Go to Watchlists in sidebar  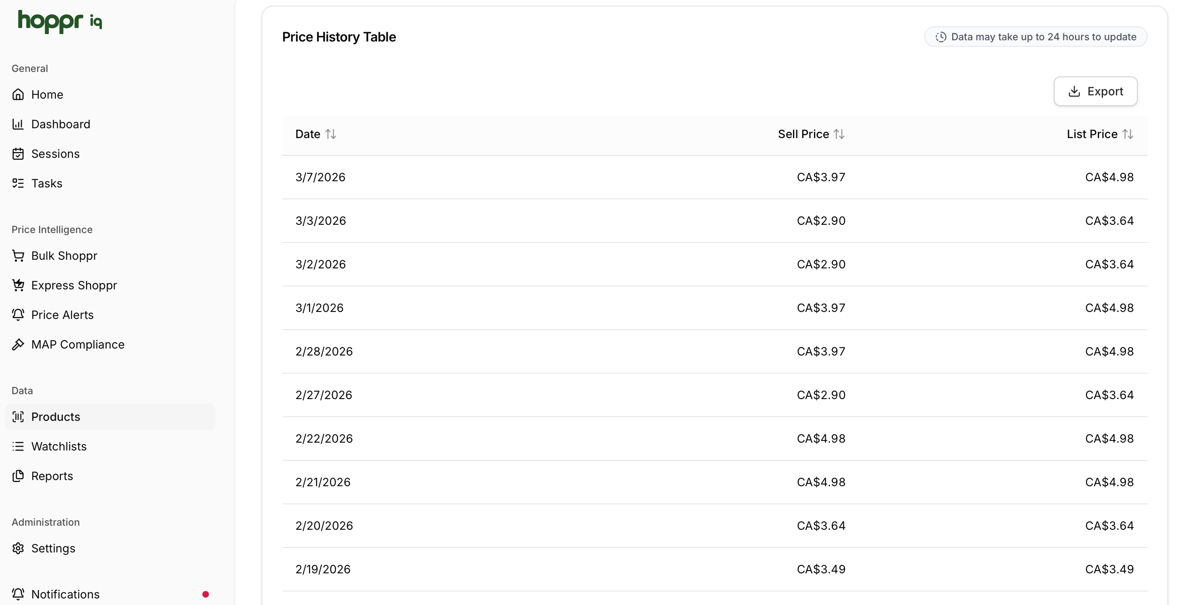[x=58, y=446]
